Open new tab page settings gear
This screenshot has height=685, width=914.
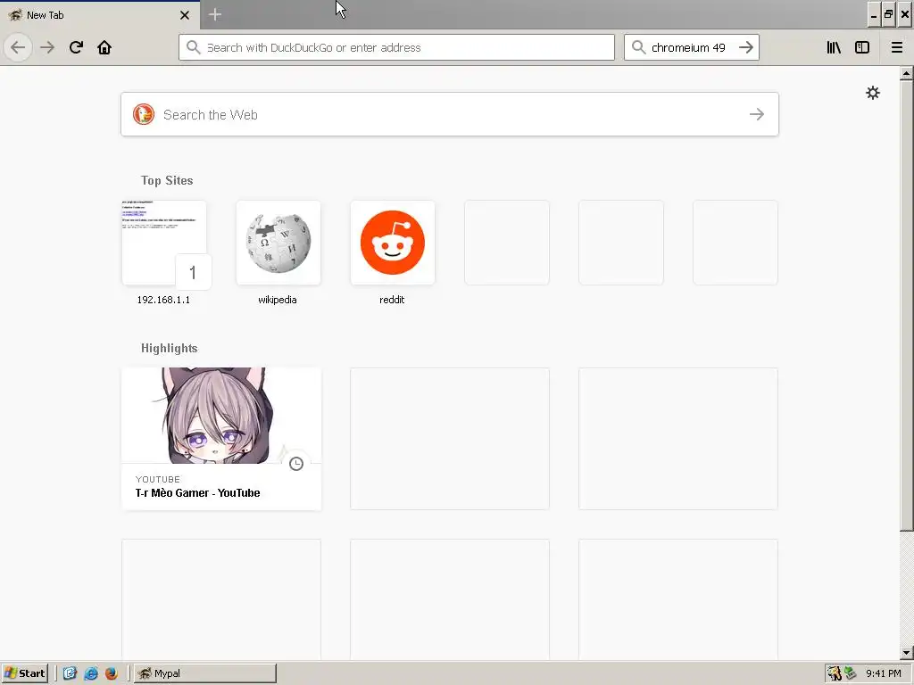873,93
